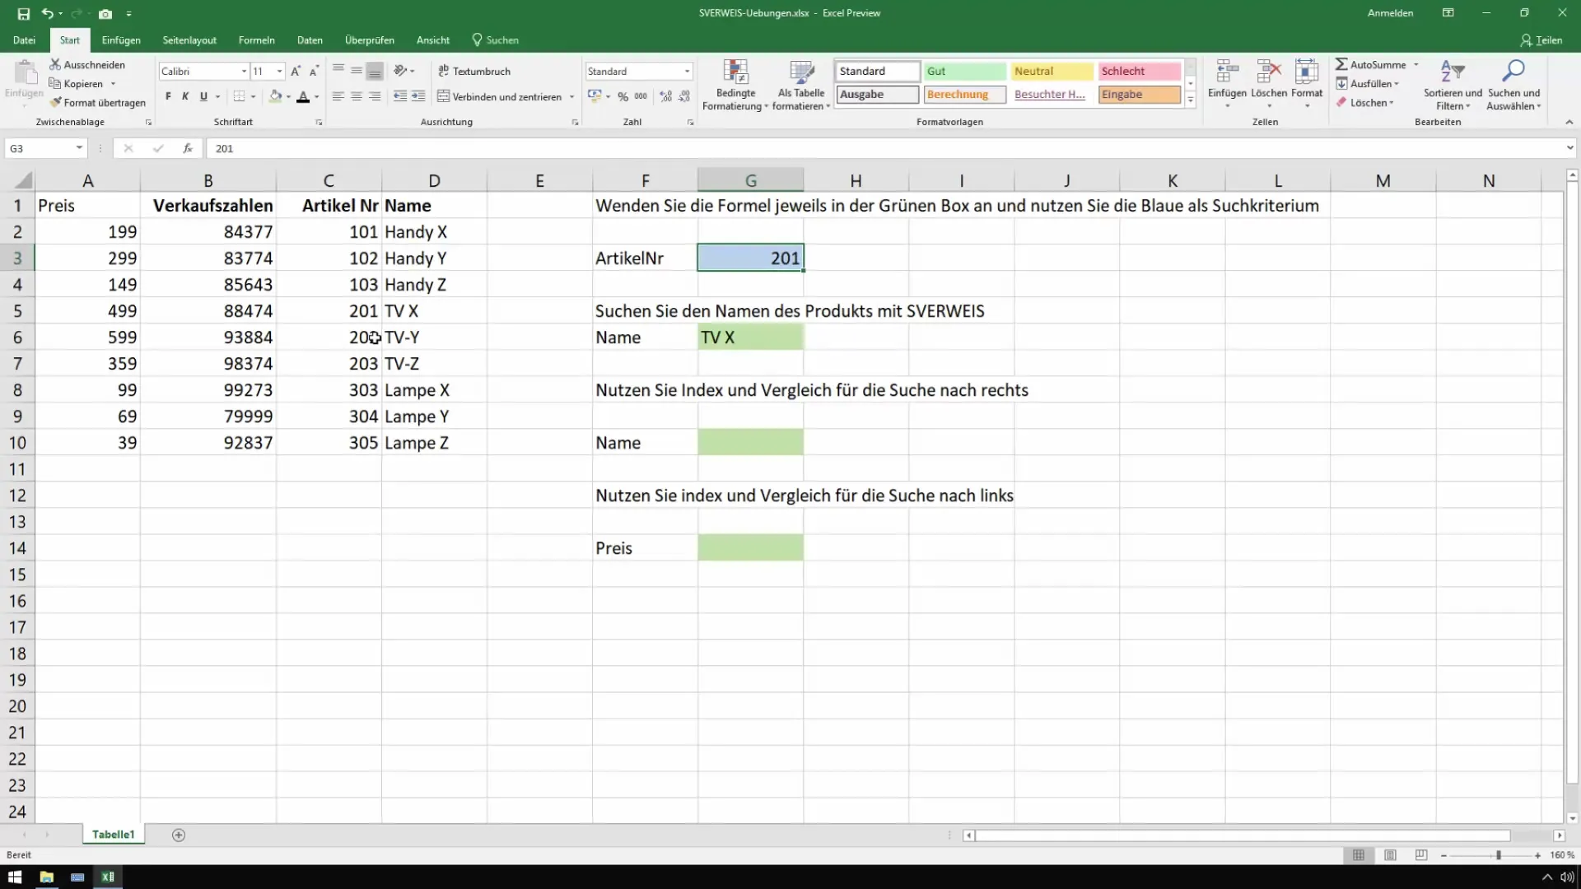Open Als Tabelle formatieren gallery
This screenshot has height=889, width=1581.
pyautogui.click(x=801, y=85)
